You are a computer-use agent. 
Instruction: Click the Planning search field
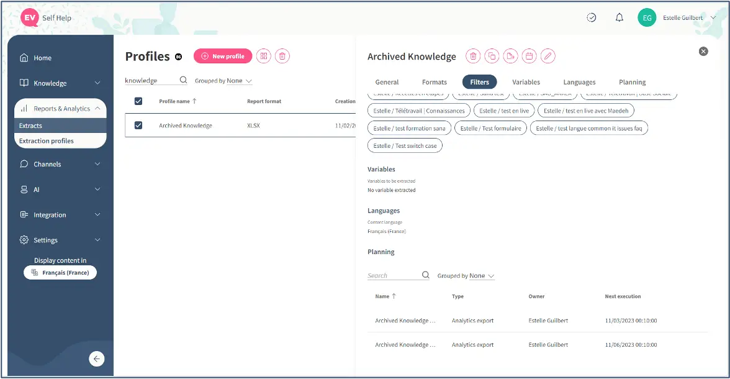click(394, 276)
